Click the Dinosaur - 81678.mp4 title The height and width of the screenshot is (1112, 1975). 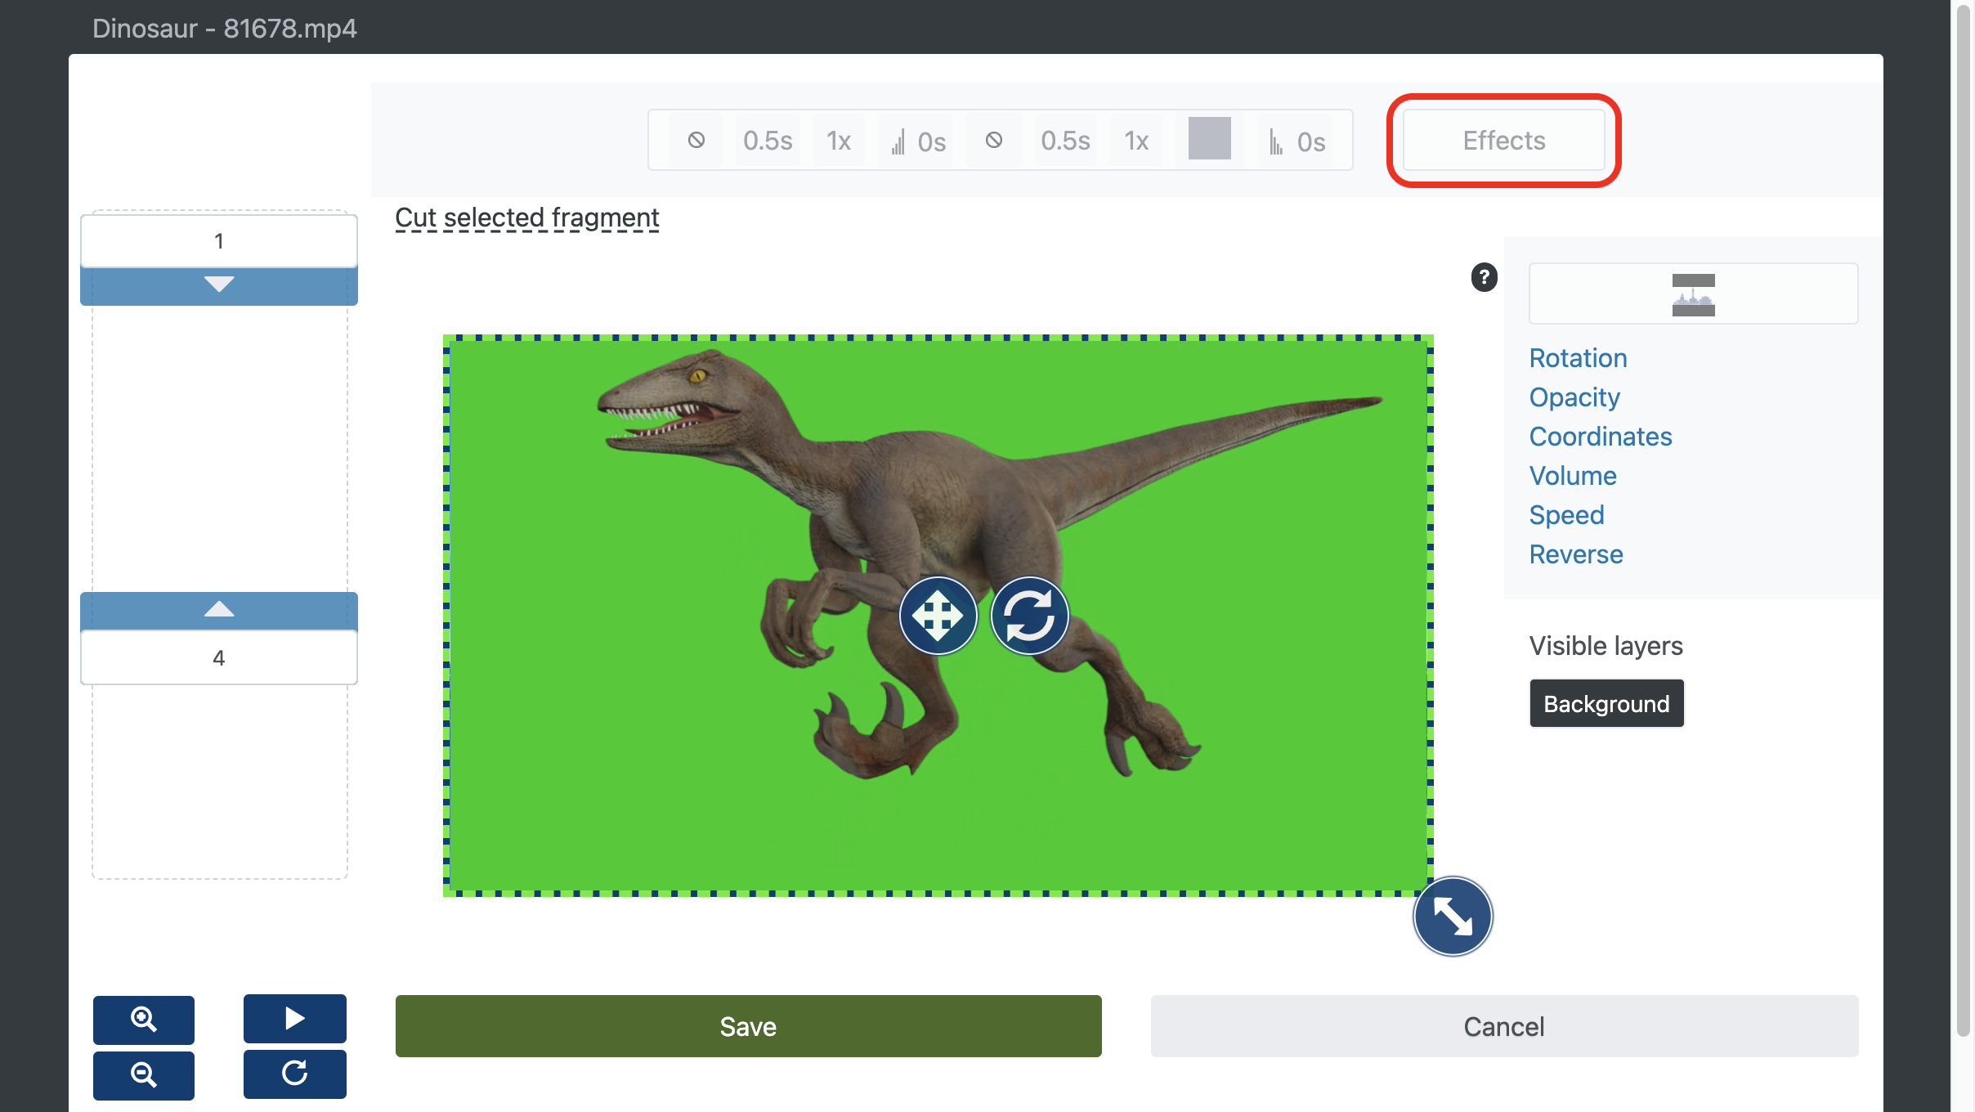click(x=225, y=29)
